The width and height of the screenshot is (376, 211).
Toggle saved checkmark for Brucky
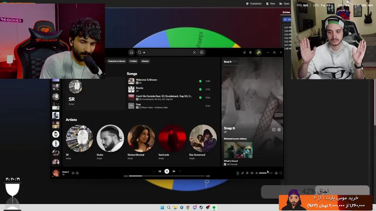click(200, 89)
